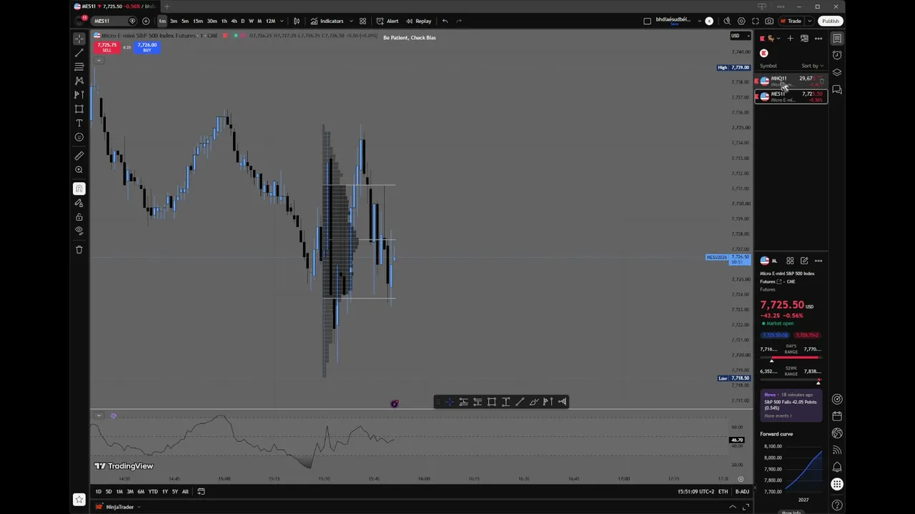Open quick search icon in top toolbar
The height and width of the screenshot is (514, 915).
(x=727, y=21)
